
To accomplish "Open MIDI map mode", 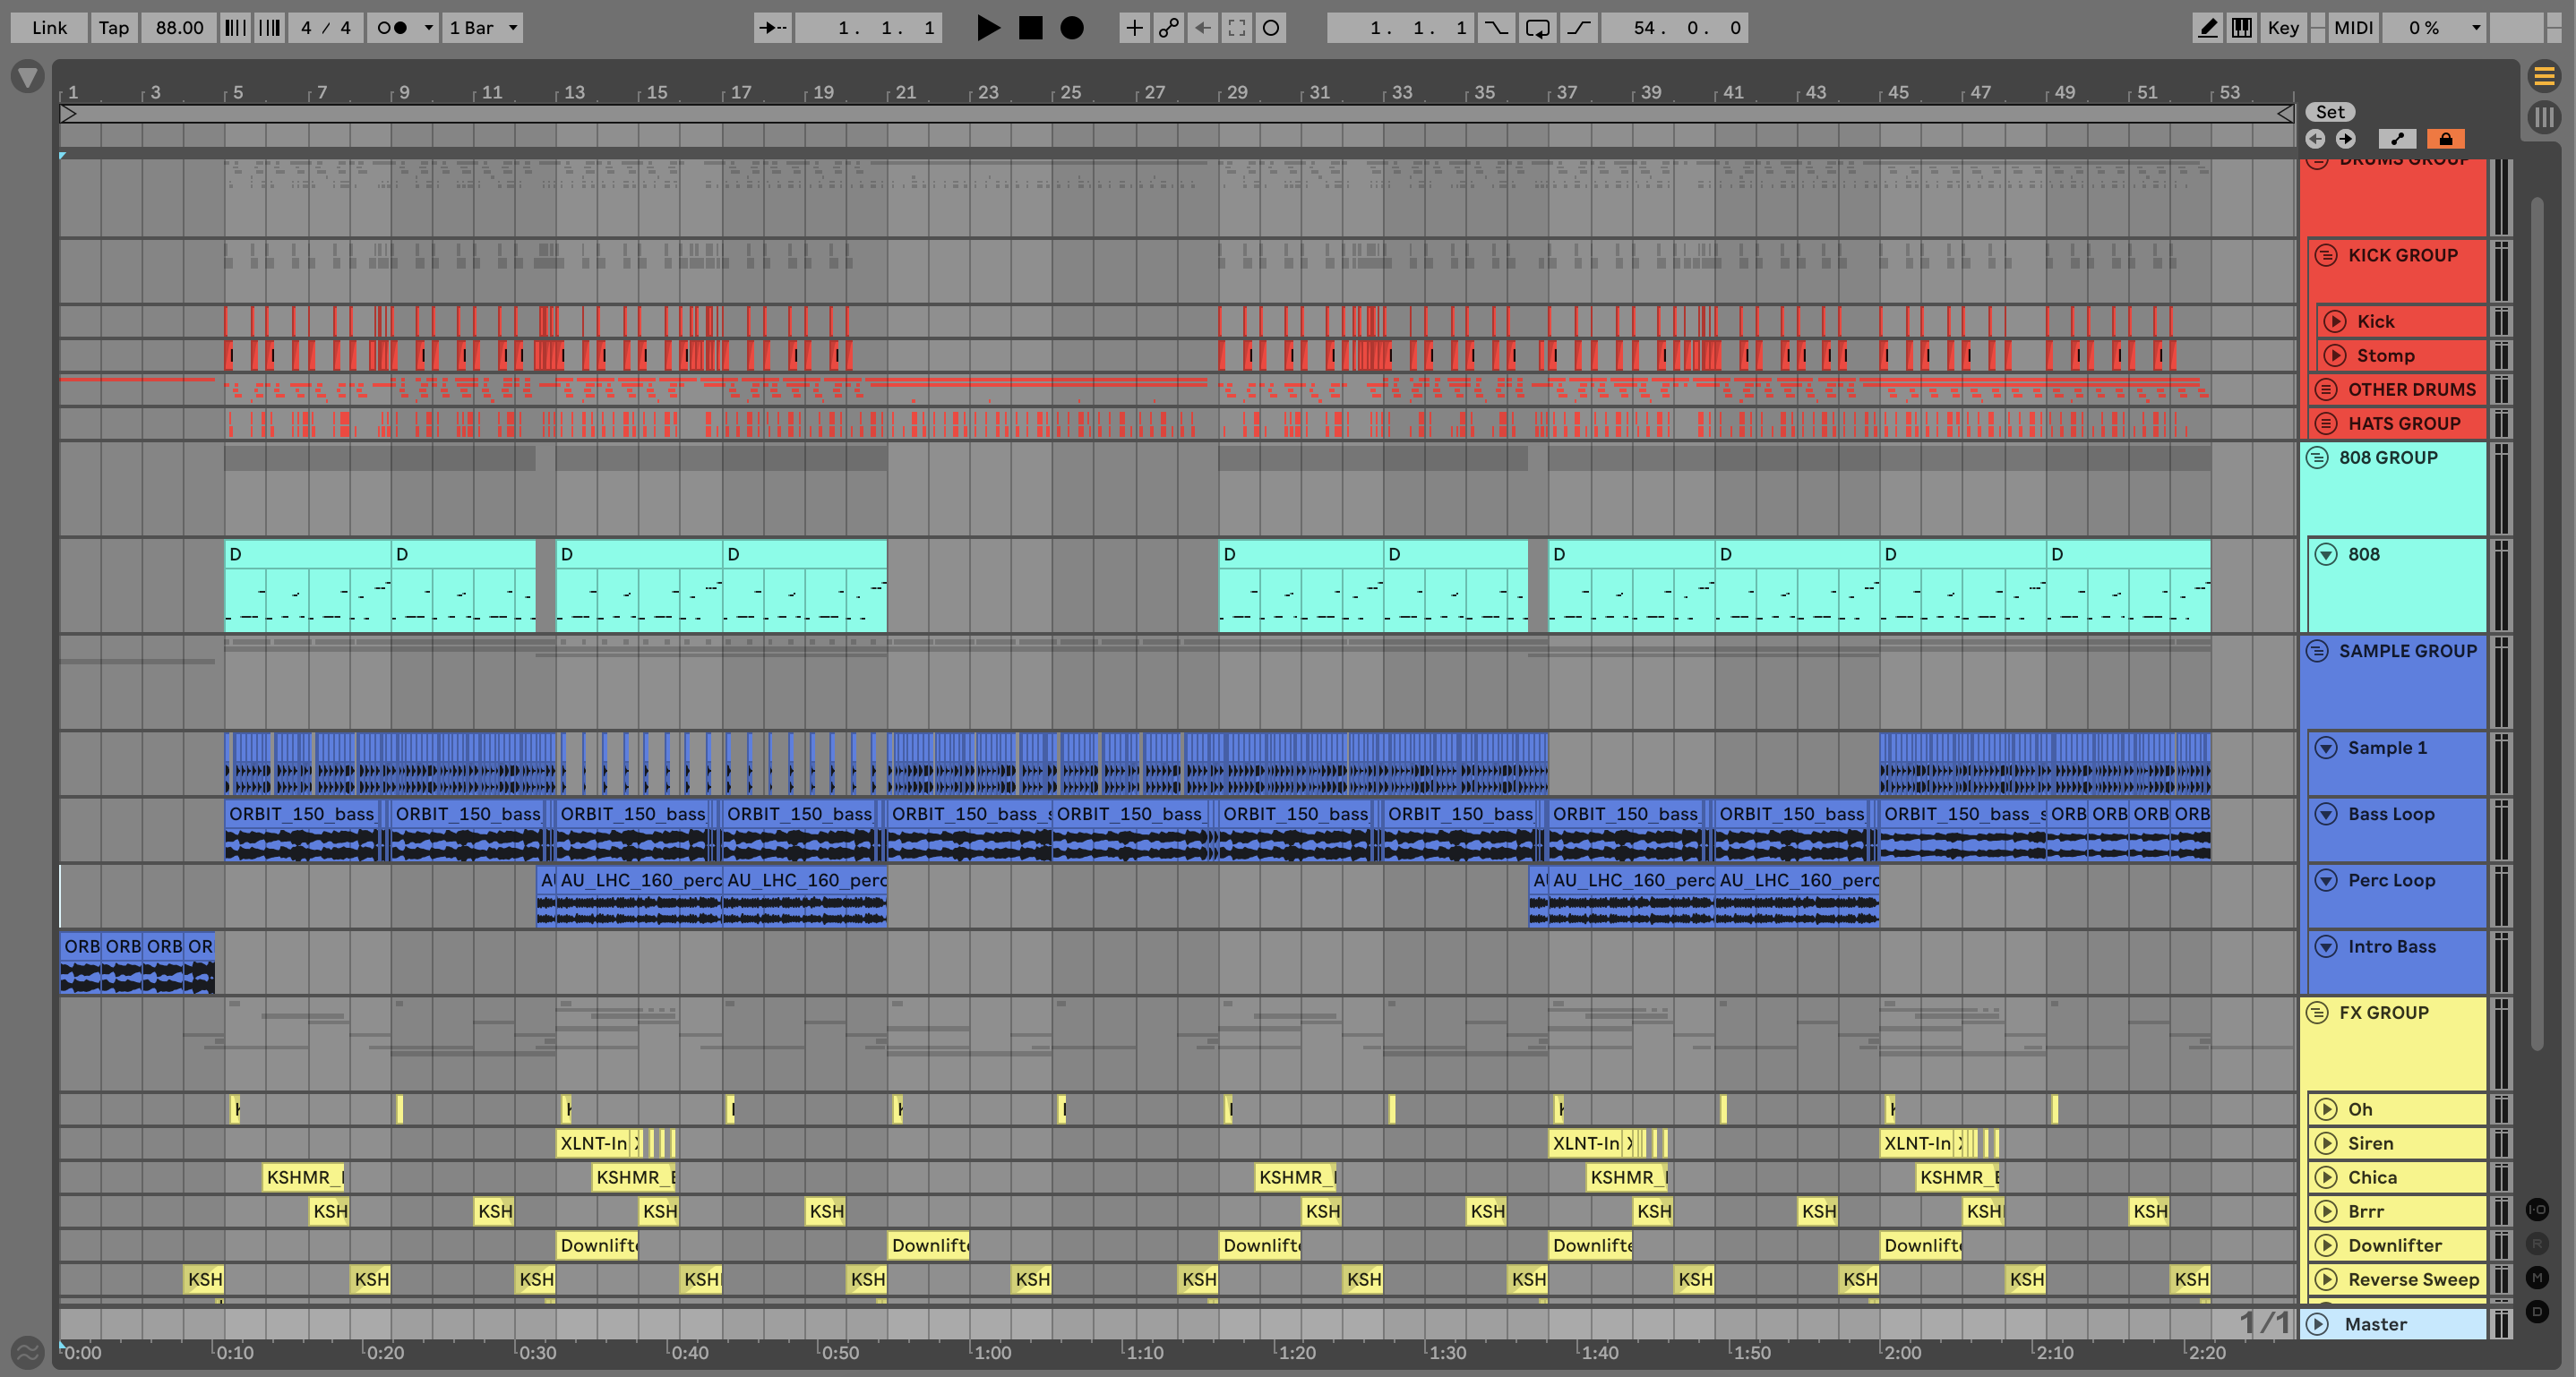I will tap(2352, 28).
